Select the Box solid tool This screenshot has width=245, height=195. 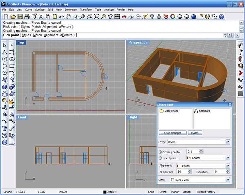point(5,87)
